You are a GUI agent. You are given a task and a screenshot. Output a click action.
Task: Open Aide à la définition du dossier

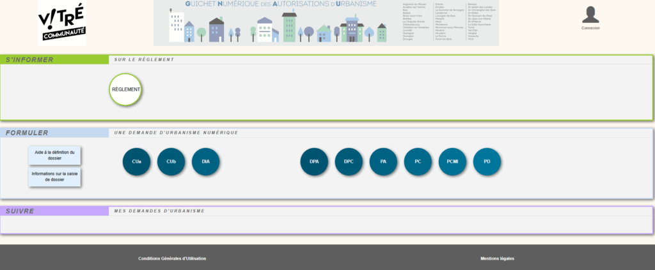55,155
